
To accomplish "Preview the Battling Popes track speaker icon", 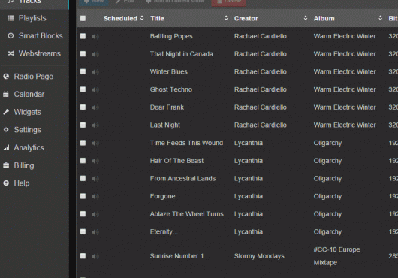I will click(95, 36).
